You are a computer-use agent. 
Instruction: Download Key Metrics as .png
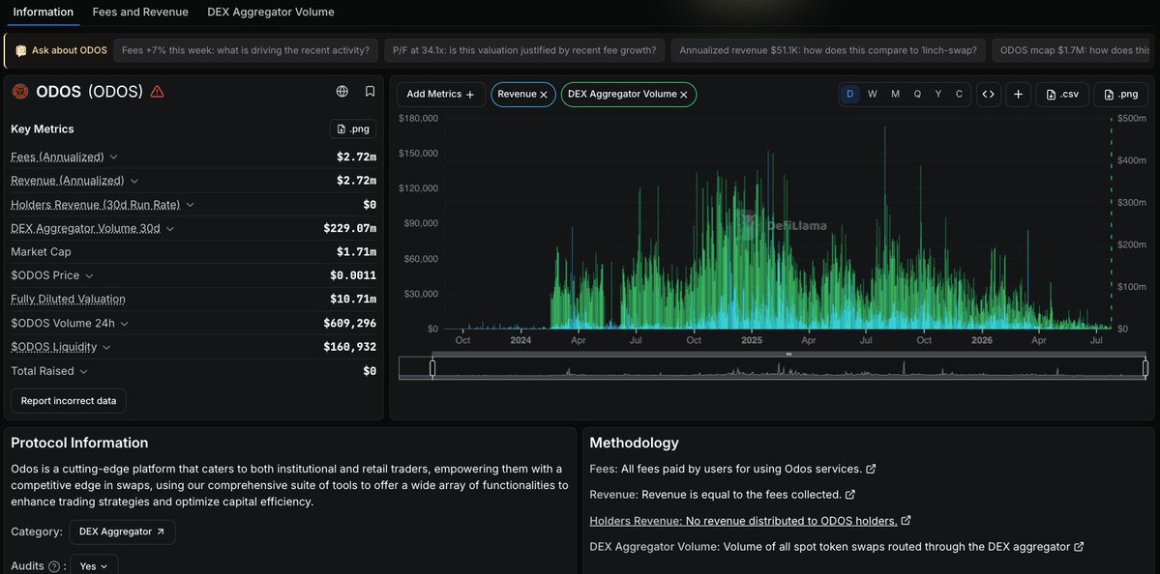click(353, 129)
